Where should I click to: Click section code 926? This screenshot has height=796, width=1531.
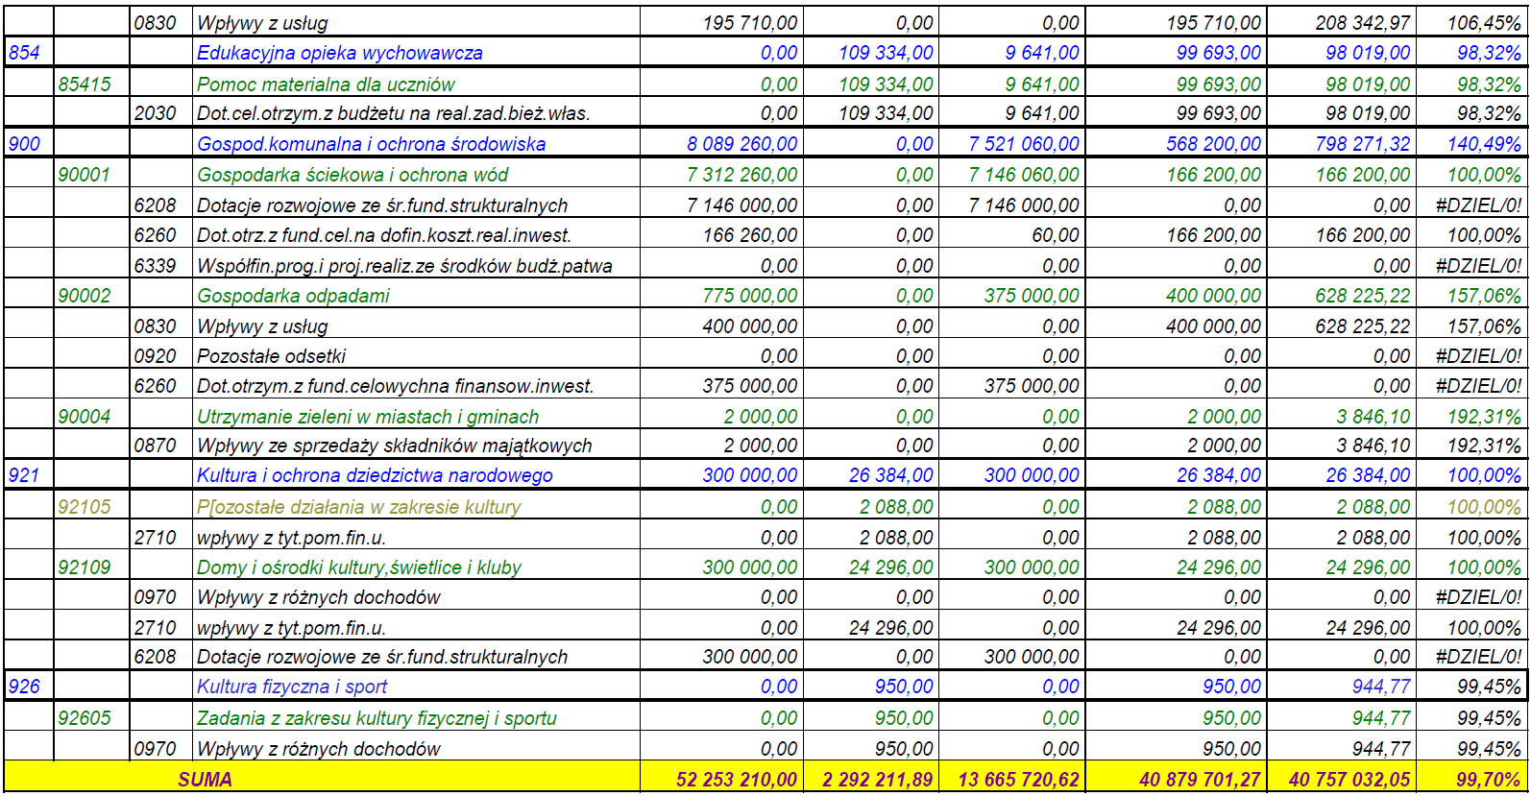tap(25, 687)
